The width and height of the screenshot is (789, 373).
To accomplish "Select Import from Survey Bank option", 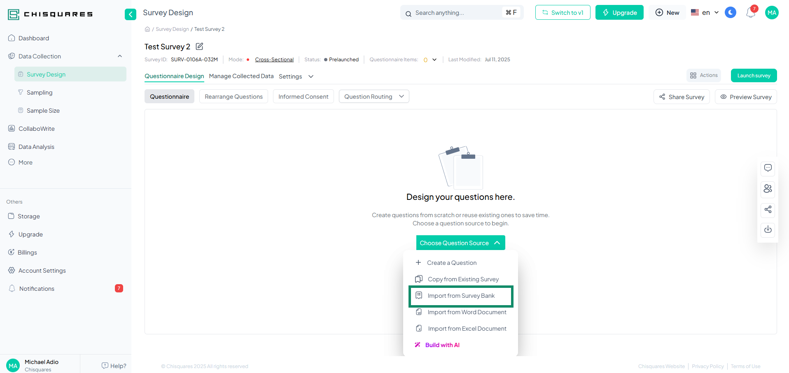I will [461, 296].
